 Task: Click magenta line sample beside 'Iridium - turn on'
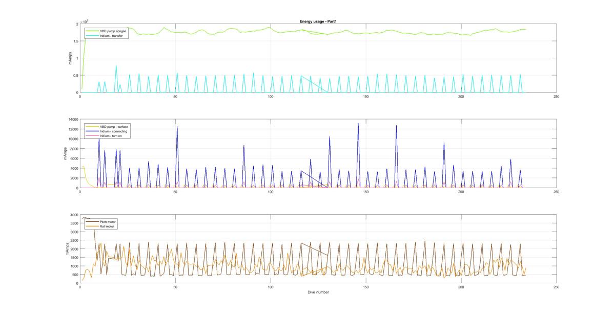[92, 135]
